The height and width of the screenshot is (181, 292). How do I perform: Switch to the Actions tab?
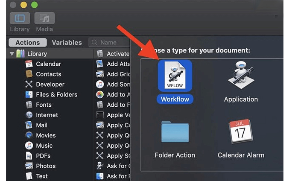pos(28,42)
